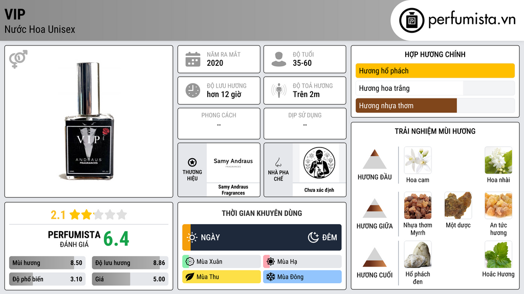Select the Mùa Đông season tile
Image resolution: width=524 pixels, height=294 pixels.
302,277
